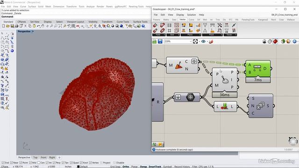Viewport: 299px width, 168px height.
Task: Toggle Grid Snap in Rhino status bar
Action: 115,167
